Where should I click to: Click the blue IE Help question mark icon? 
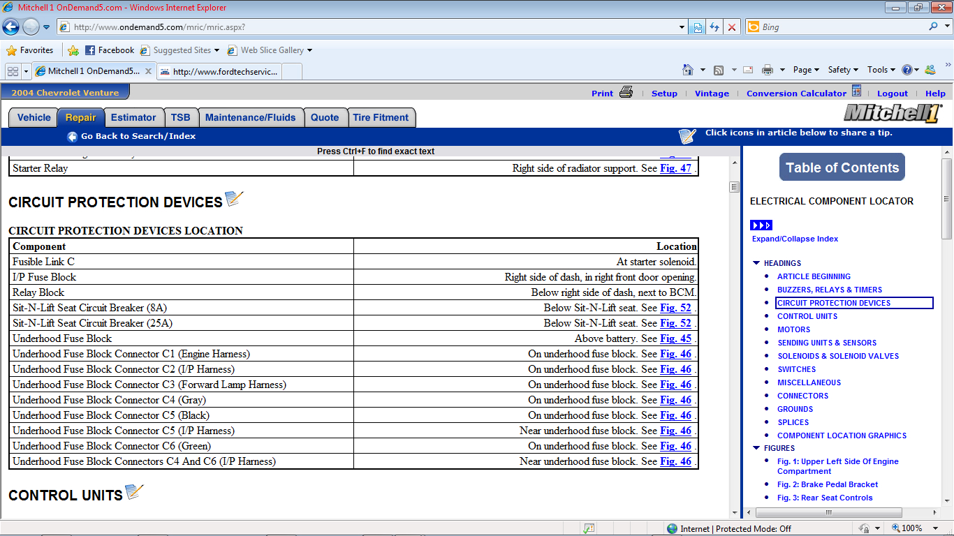point(907,70)
